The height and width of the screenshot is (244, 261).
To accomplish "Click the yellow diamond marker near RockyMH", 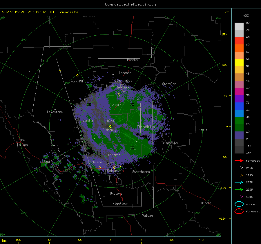I will click(77, 76).
